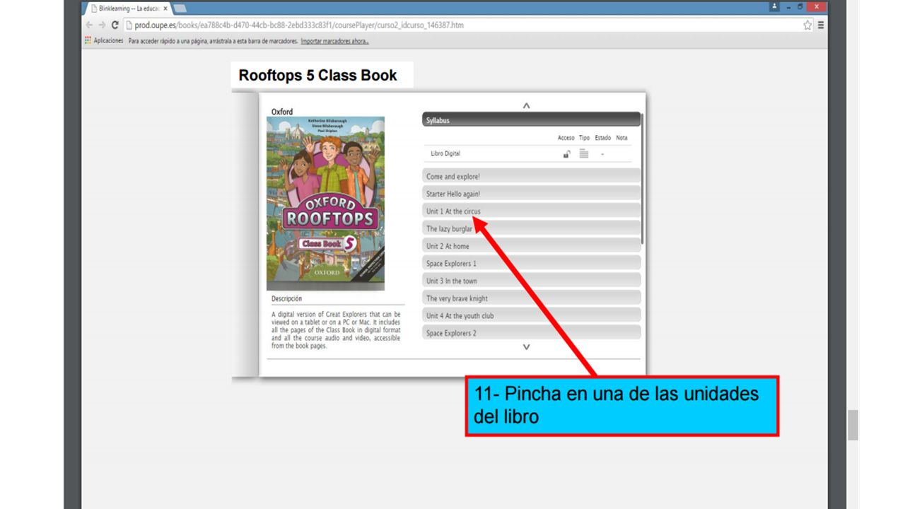Open Space Explorers 1 section

tap(531, 263)
